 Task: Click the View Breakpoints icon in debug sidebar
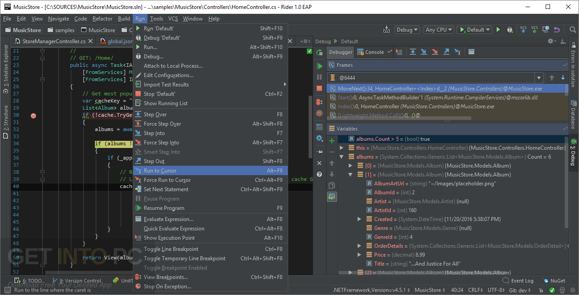click(319, 102)
